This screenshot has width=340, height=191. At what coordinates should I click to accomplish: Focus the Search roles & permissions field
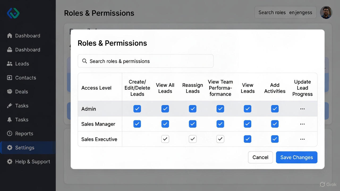pos(146,61)
